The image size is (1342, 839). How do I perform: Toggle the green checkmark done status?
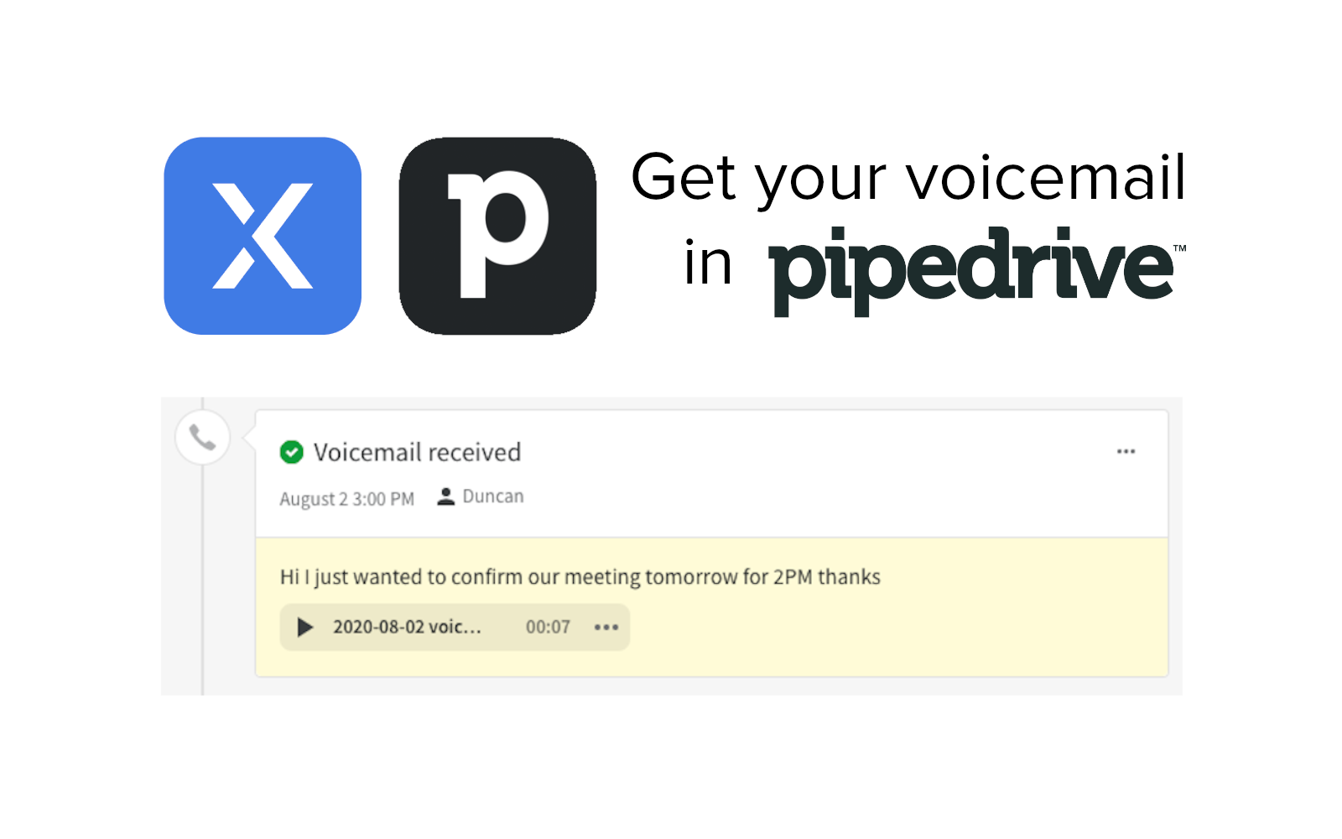(x=291, y=452)
